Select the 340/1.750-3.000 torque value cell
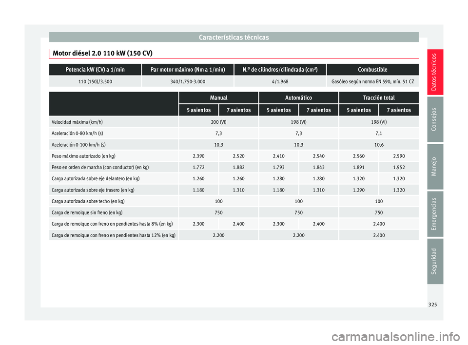 (188, 81)
